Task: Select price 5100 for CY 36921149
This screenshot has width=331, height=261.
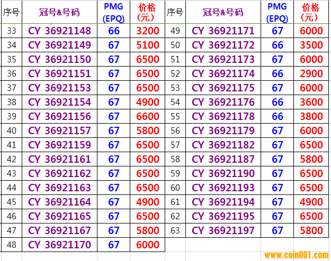Action: (x=147, y=45)
